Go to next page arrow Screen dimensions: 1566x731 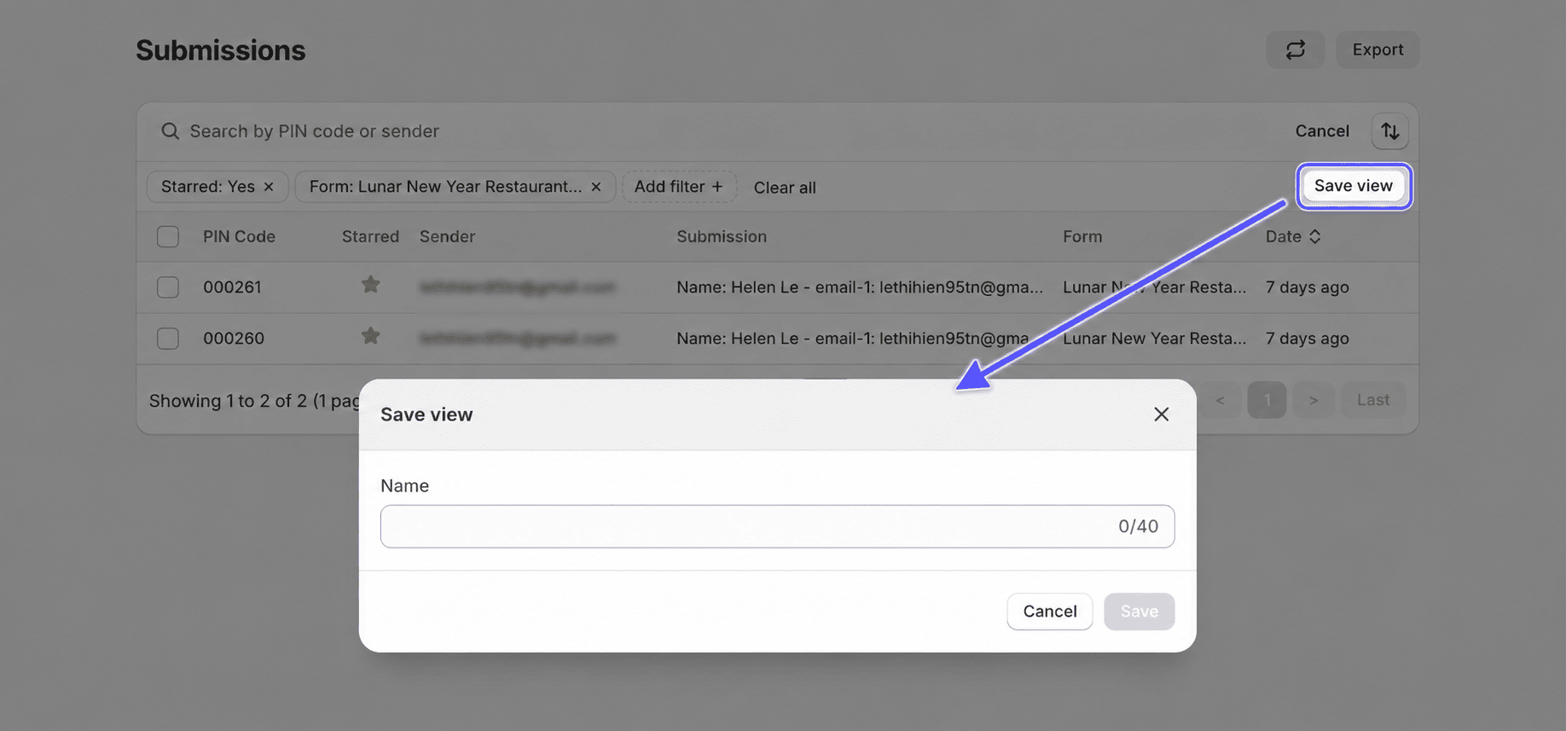pyautogui.click(x=1314, y=400)
